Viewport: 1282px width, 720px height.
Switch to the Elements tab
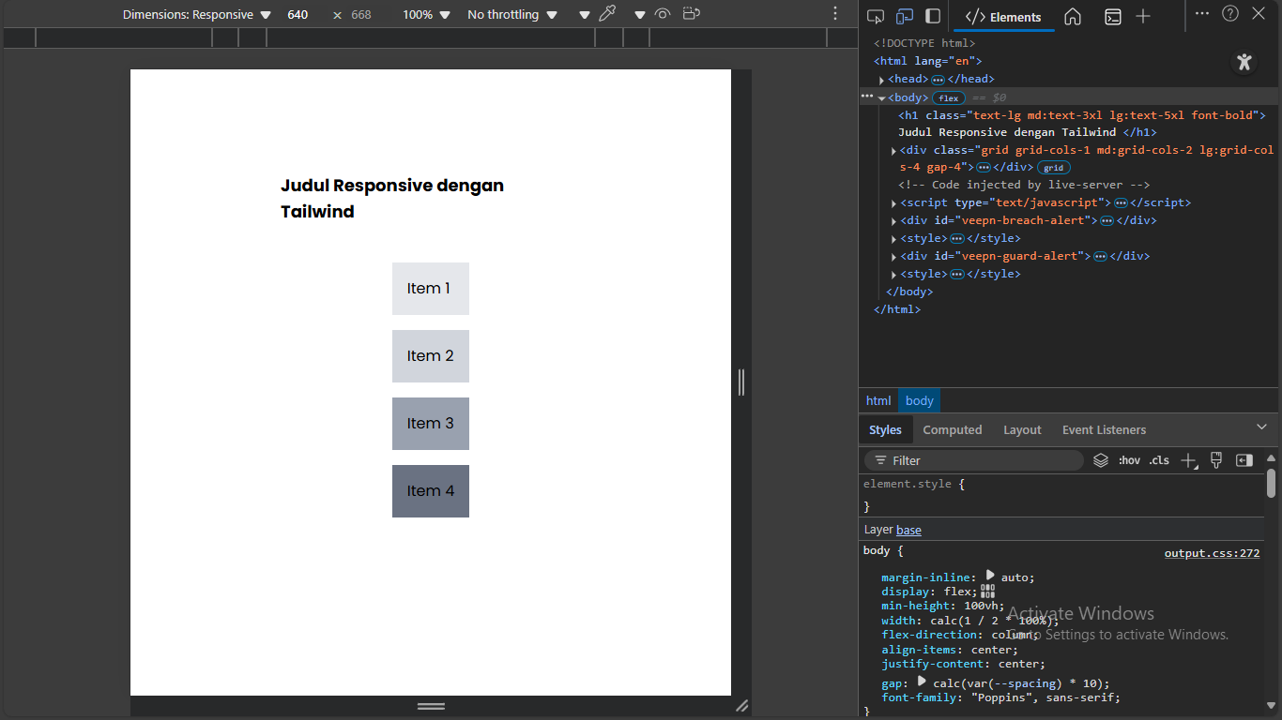pyautogui.click(x=1003, y=17)
